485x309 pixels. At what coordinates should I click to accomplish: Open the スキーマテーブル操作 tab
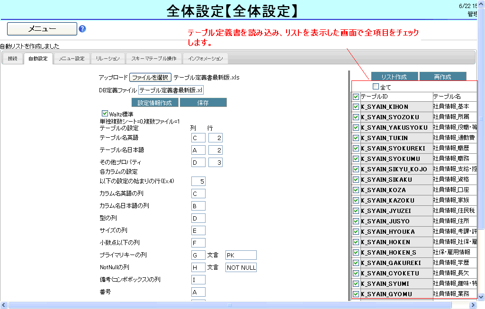click(x=154, y=59)
